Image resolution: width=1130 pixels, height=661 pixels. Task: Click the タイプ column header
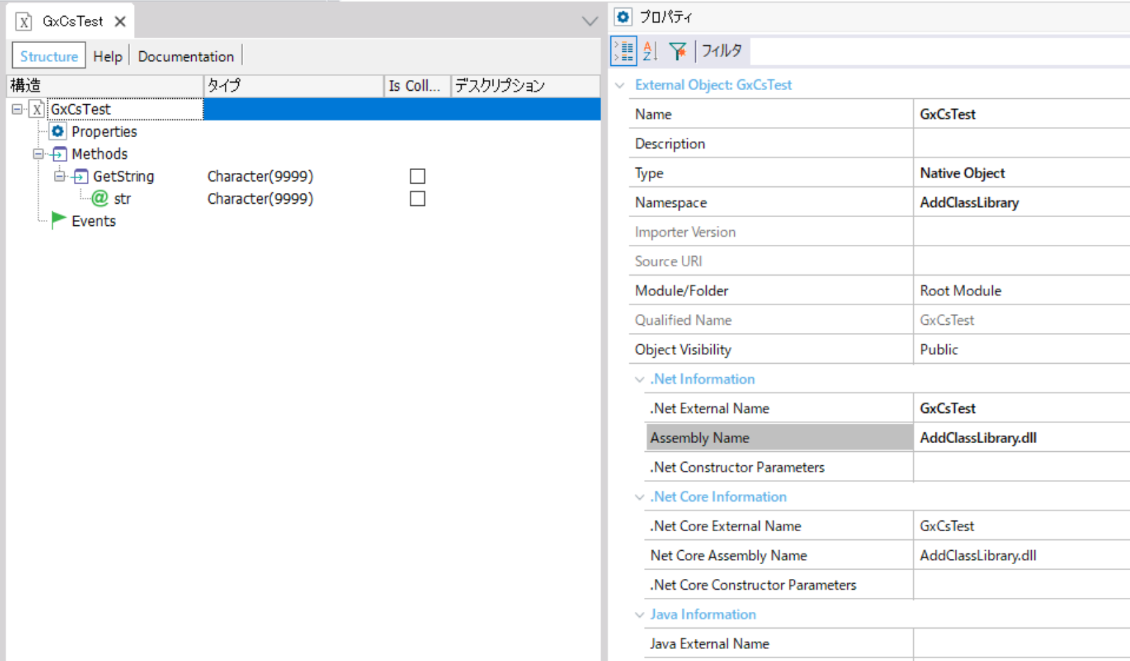tap(294, 85)
